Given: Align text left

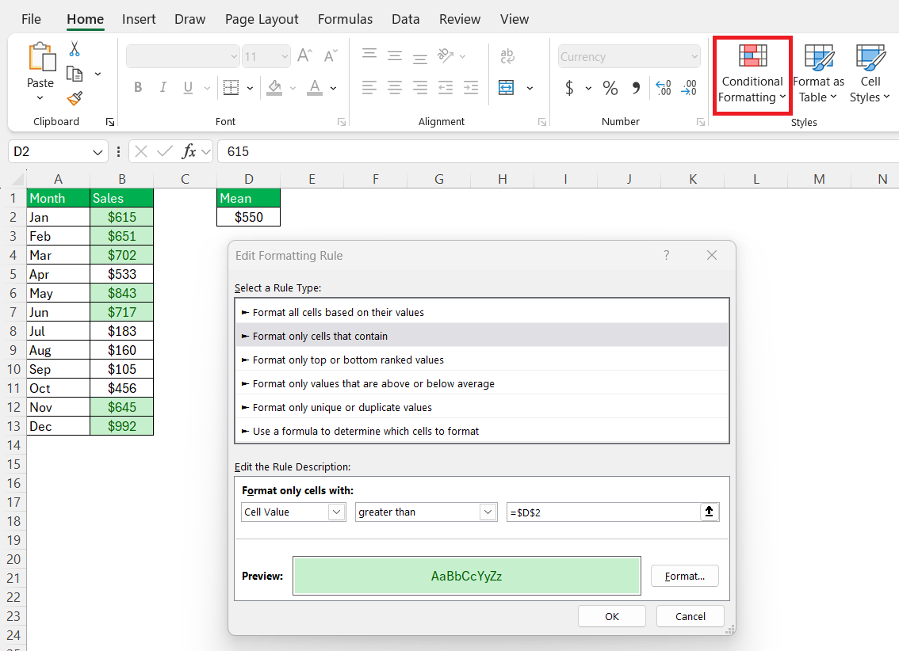Looking at the screenshot, I should 369,88.
